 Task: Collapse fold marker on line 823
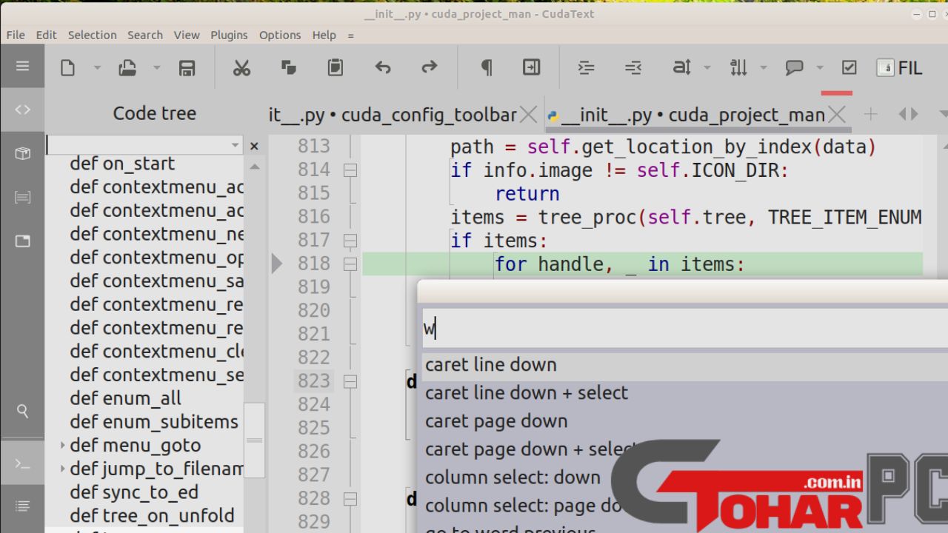[350, 381]
